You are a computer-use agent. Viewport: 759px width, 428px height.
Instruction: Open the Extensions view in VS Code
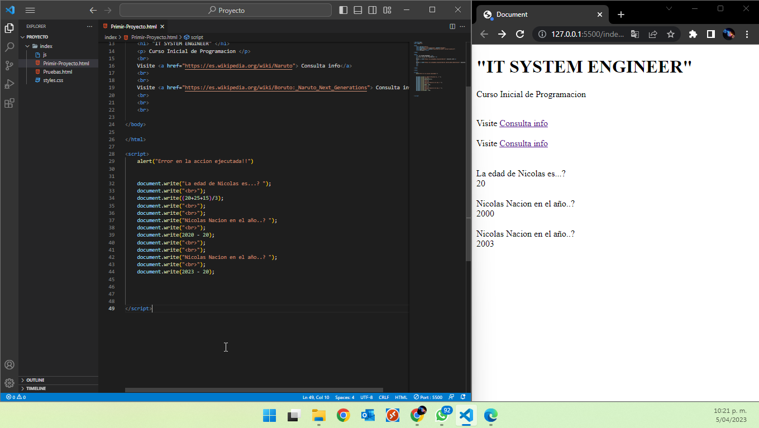(9, 103)
